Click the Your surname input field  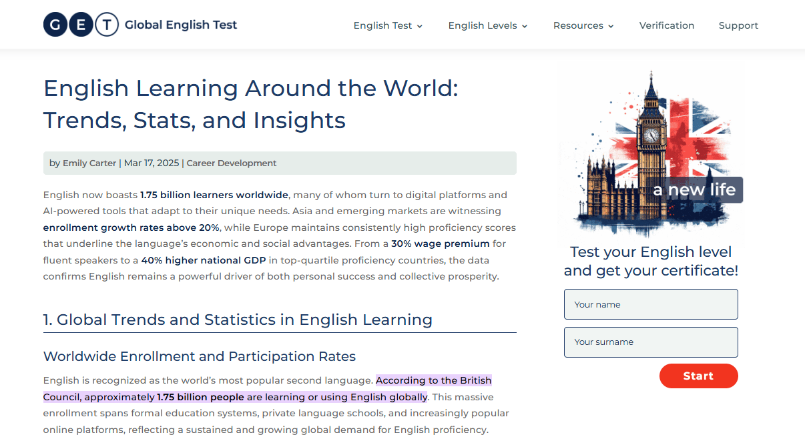pos(651,342)
